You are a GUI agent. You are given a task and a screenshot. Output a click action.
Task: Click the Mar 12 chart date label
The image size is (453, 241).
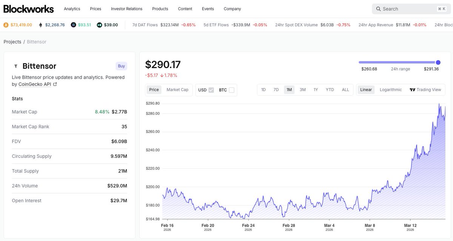410,227
